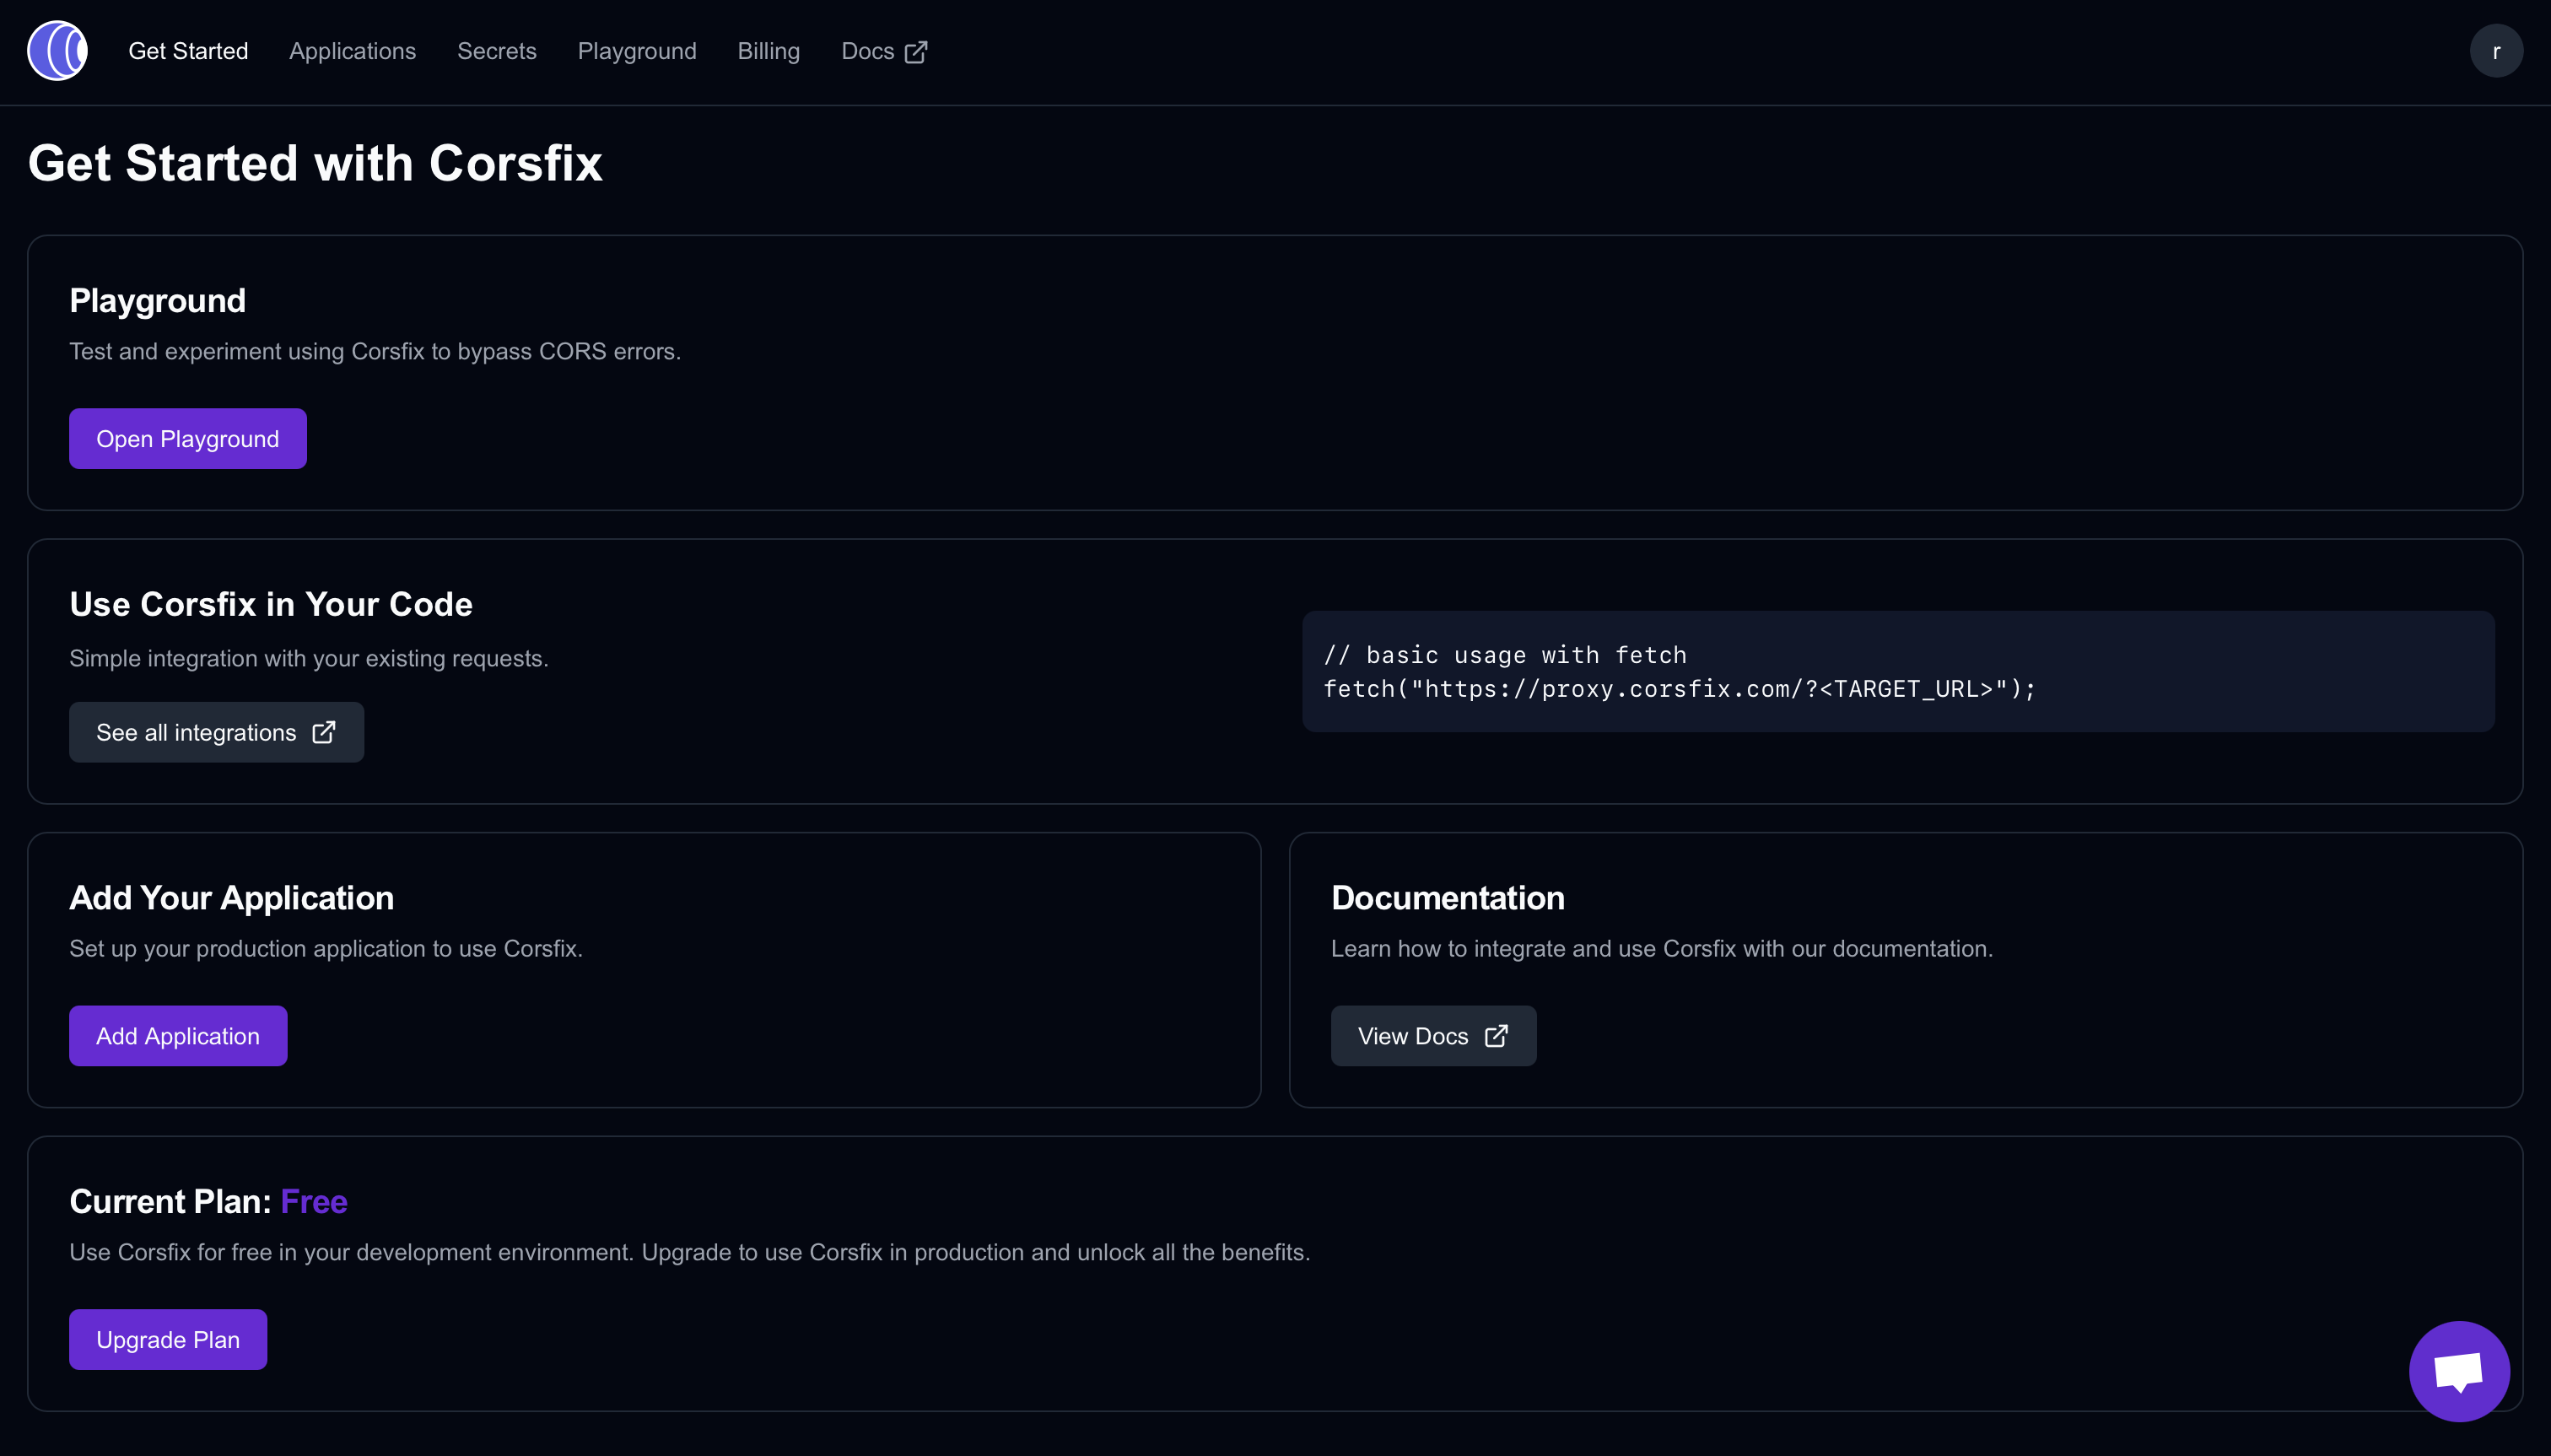Open the chat support bubble icon
Viewport: 2551px width, 1456px height.
(x=2459, y=1371)
